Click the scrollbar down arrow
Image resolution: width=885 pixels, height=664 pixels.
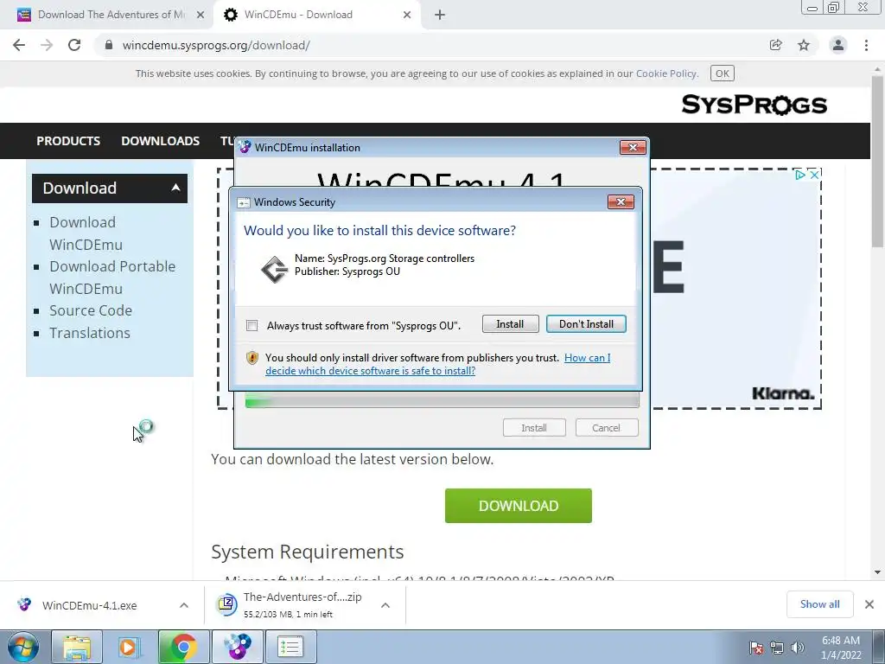point(878,572)
